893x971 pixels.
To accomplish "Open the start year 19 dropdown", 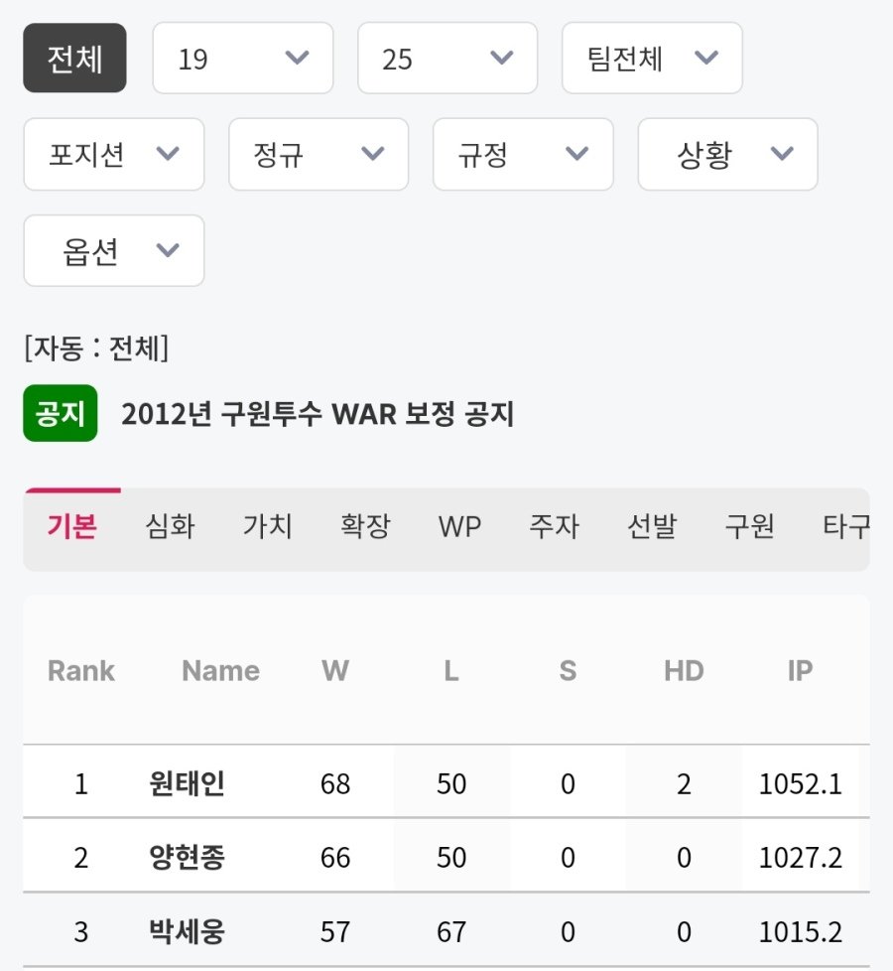I will click(242, 59).
